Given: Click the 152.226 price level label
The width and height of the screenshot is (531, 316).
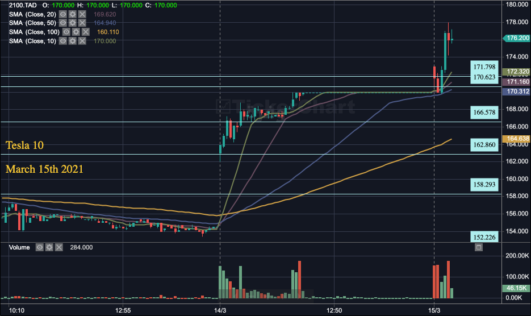Looking at the screenshot, I should [484, 237].
